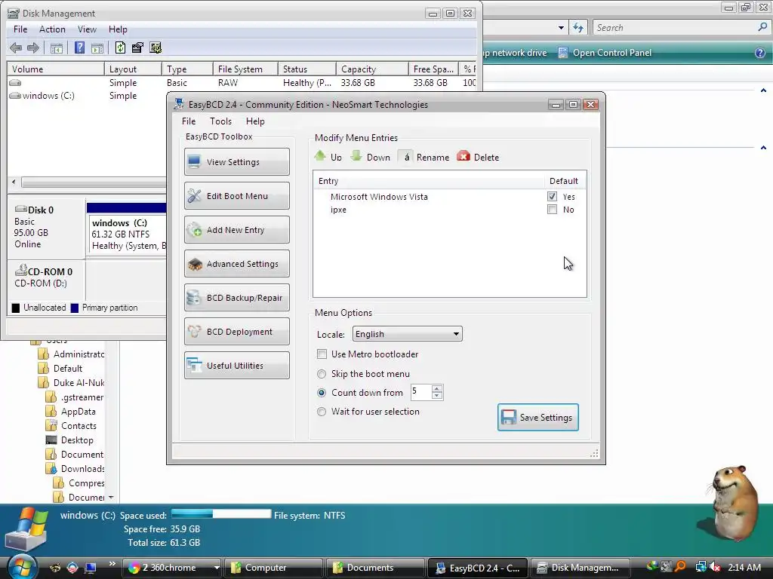
Task: Click the rightmost settings icon in Disk Management toolbar
Action: (156, 47)
